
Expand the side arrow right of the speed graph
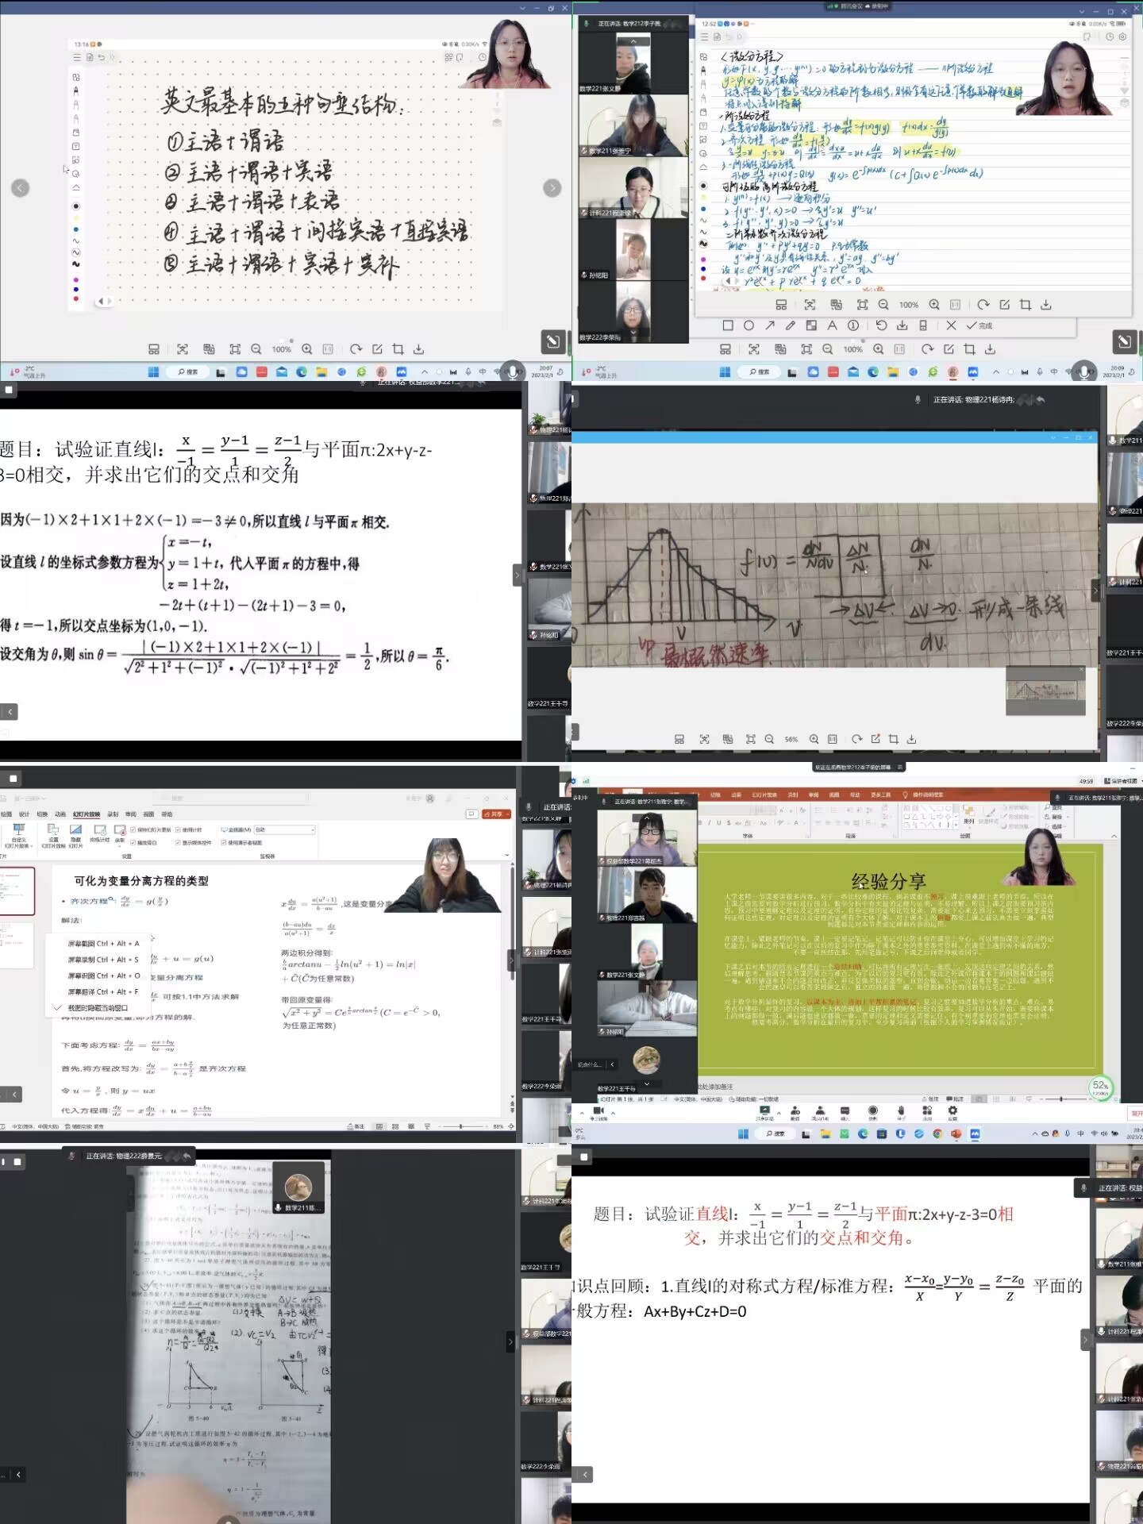(x=1095, y=591)
